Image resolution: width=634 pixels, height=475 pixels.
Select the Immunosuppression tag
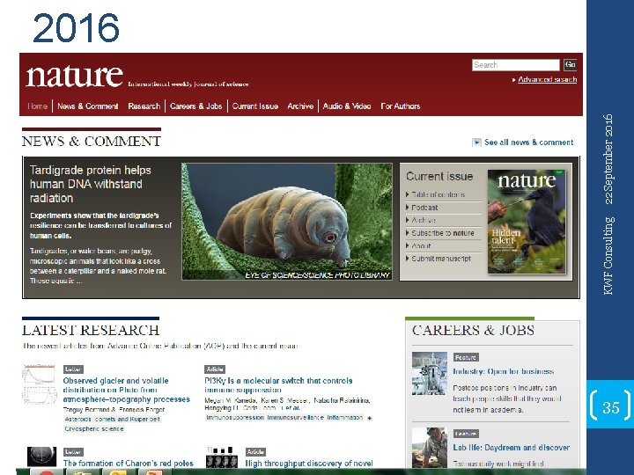[235, 418]
